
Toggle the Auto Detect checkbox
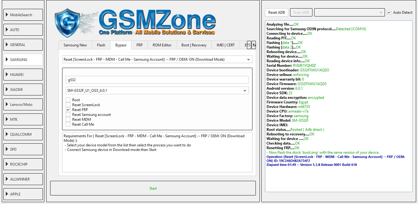pyautogui.click(x=389, y=13)
